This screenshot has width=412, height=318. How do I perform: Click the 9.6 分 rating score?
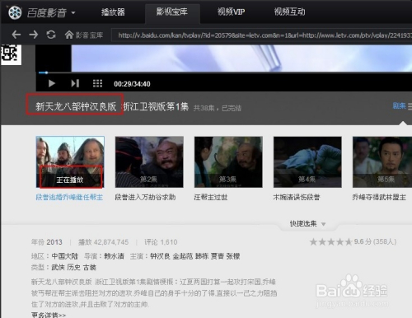[363, 241]
